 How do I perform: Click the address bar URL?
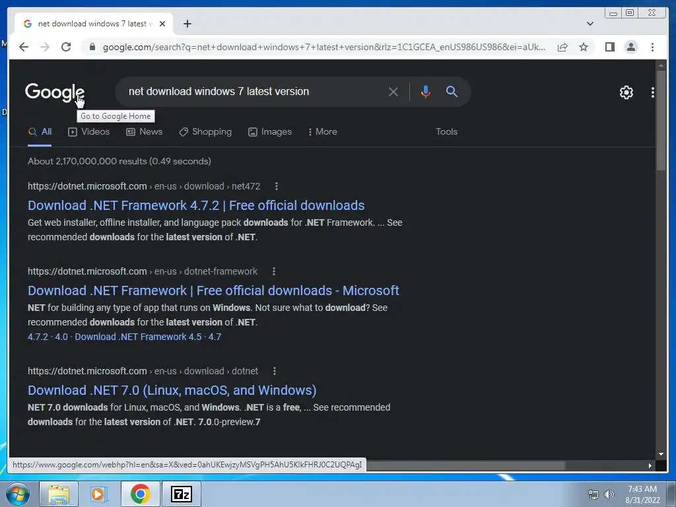point(323,47)
